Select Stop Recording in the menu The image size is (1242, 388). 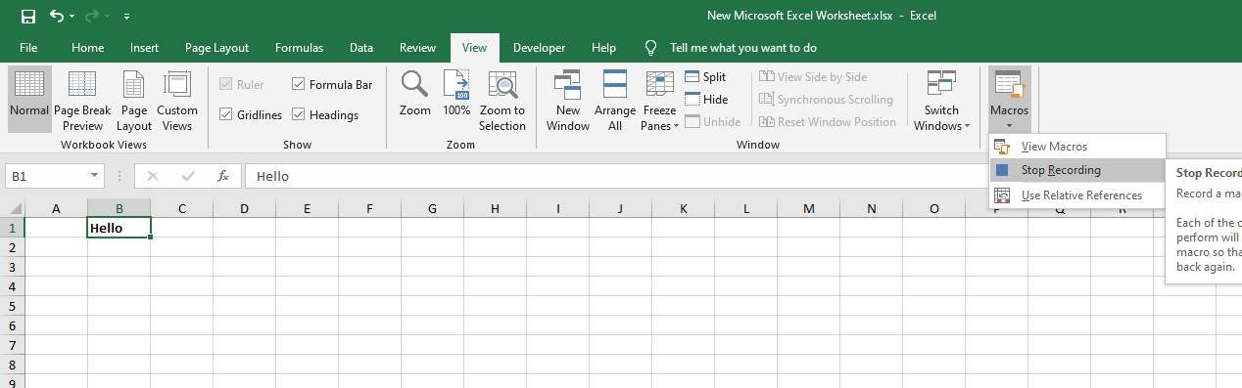click(1077, 170)
